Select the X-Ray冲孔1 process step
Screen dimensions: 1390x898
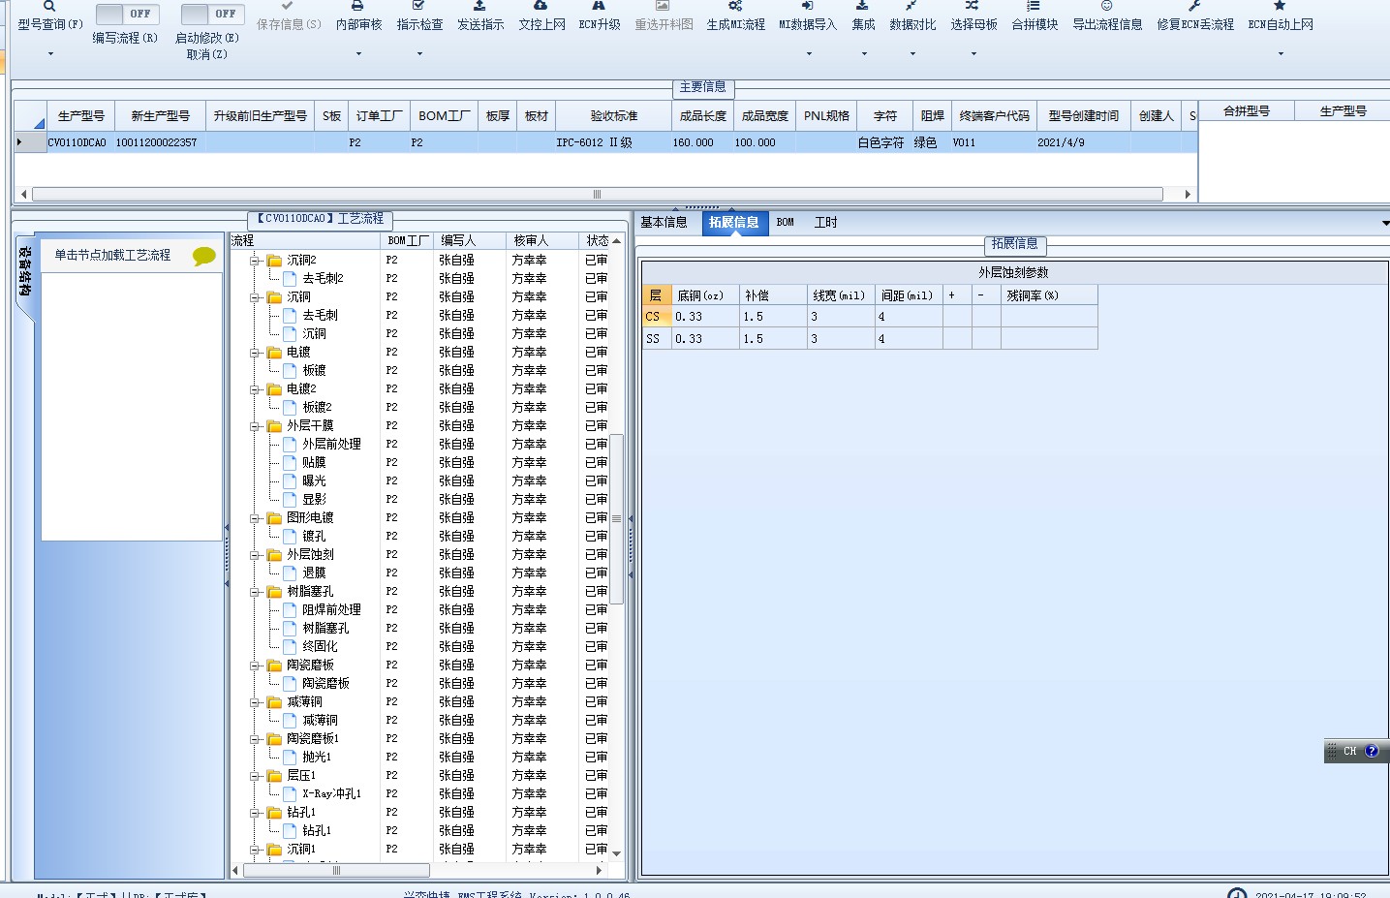tap(331, 794)
